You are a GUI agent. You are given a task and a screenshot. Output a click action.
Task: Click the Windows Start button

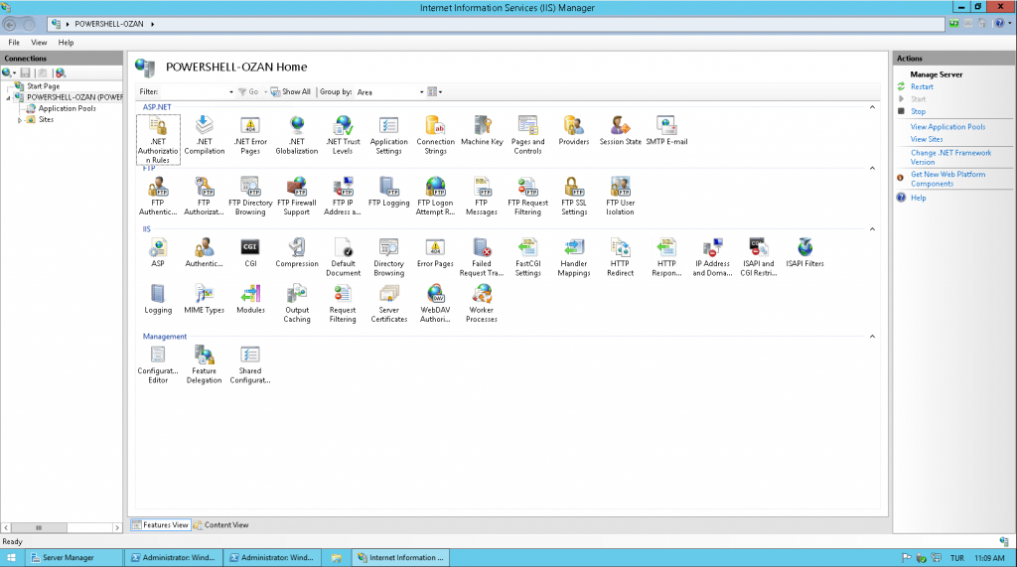(11, 558)
